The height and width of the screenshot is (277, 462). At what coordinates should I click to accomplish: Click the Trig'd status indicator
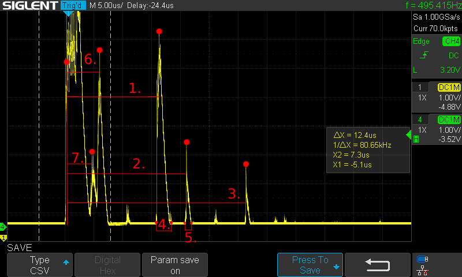[73, 5]
